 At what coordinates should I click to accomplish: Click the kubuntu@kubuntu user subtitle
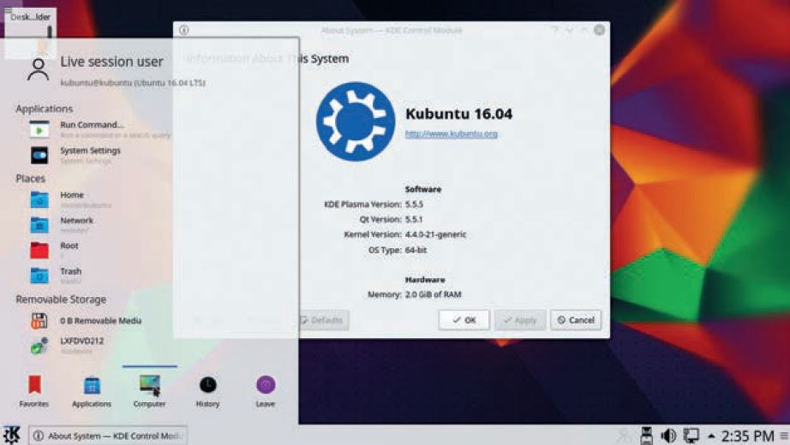pos(133,83)
